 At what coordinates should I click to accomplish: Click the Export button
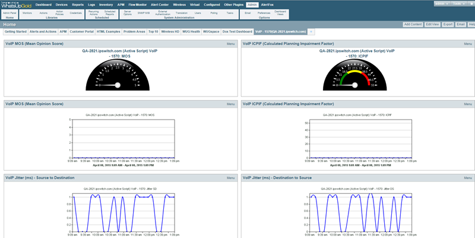(x=448, y=24)
